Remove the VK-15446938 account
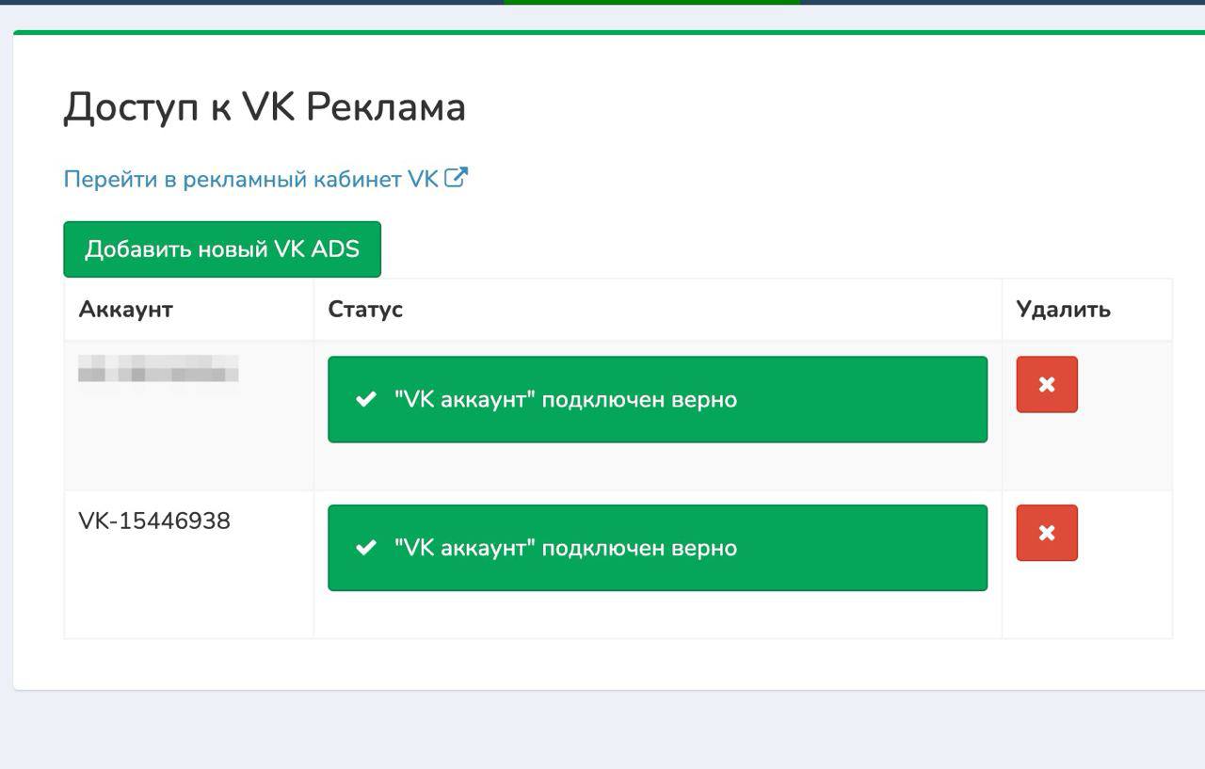Screen dimensions: 1205x769 [x=1046, y=533]
